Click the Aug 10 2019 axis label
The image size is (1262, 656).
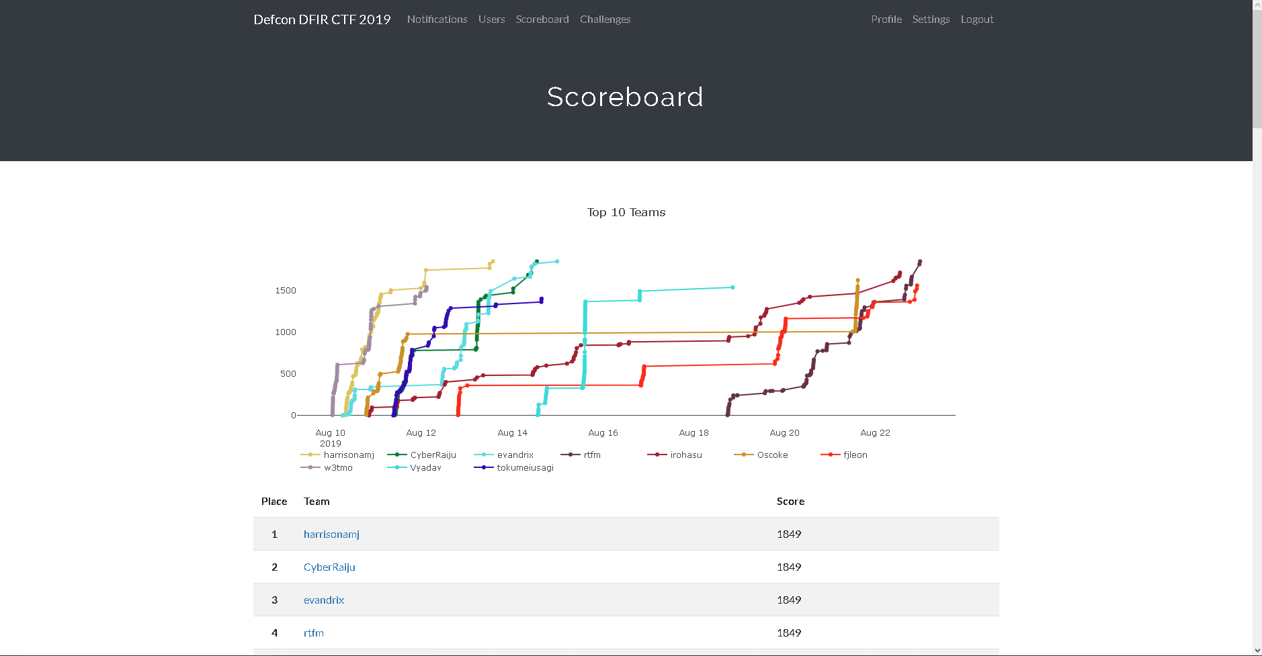(x=331, y=438)
